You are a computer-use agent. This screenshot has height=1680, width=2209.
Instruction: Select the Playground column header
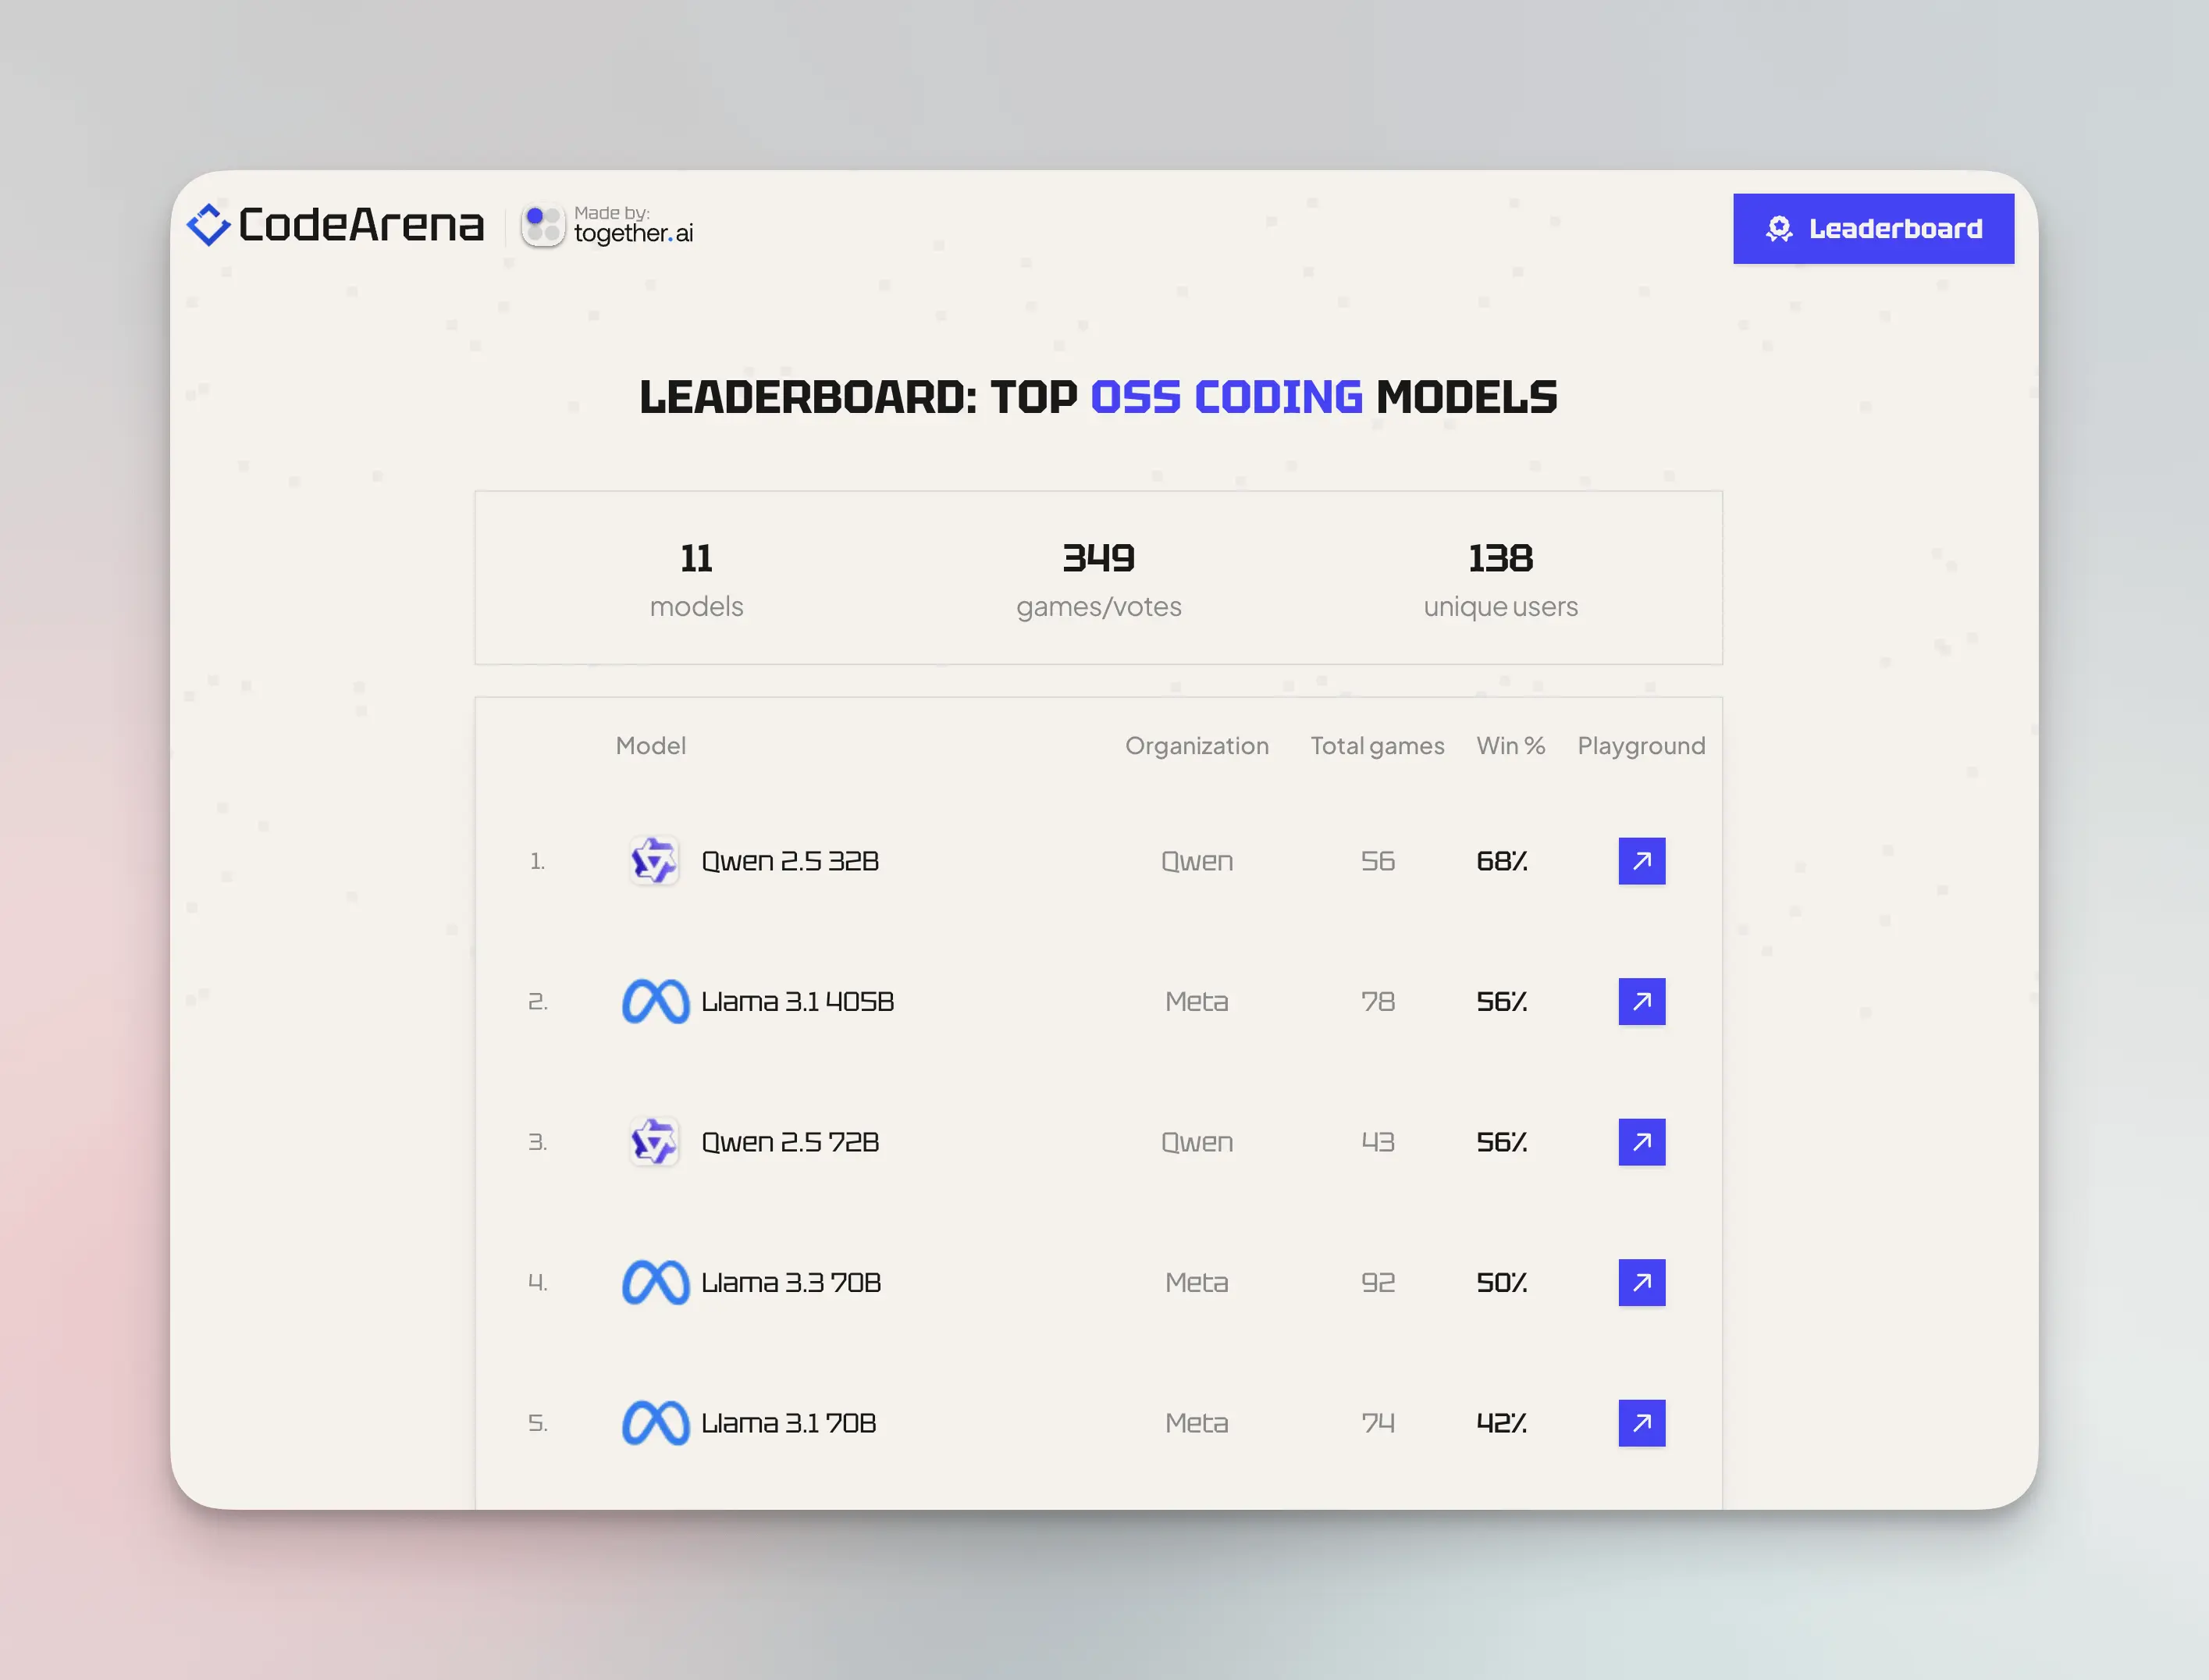coord(1641,746)
